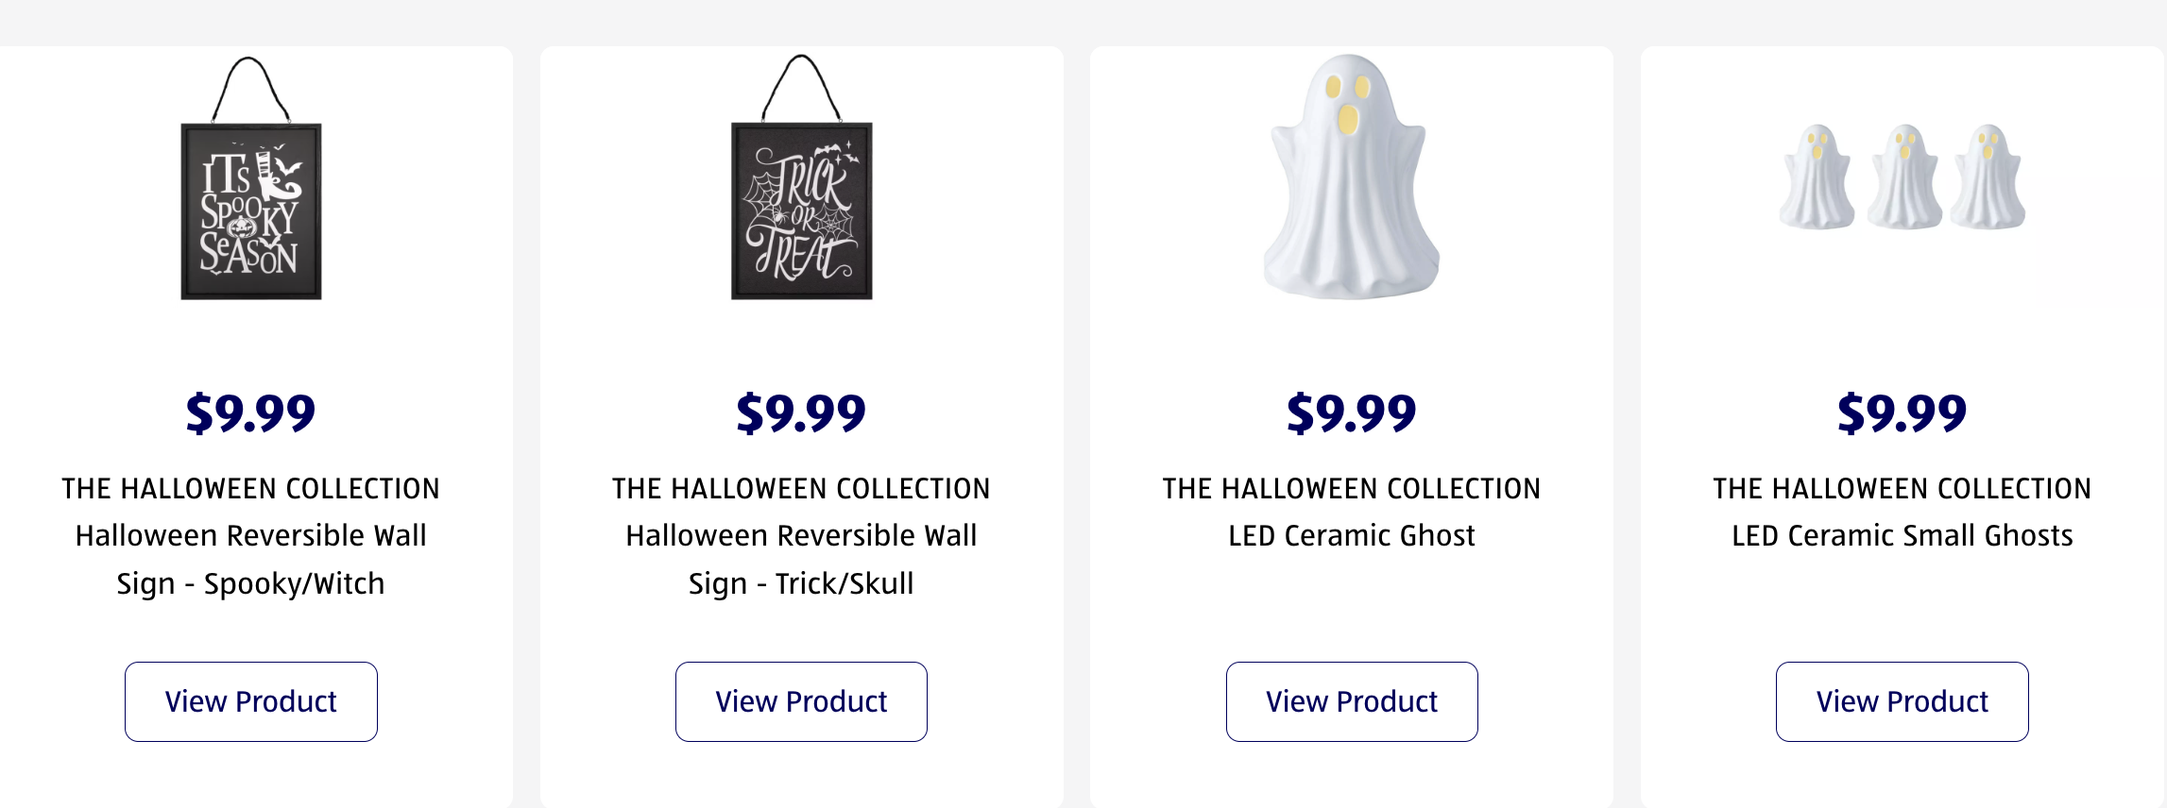
Task: Click the LED Ceramic Ghost product name
Action: (x=1351, y=535)
